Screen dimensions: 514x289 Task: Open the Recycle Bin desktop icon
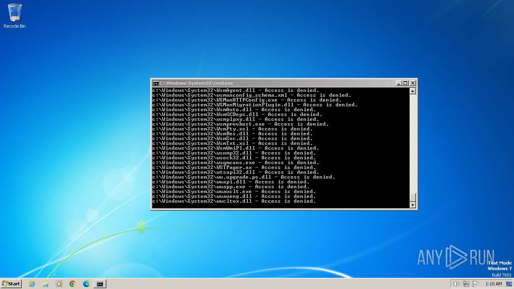pos(14,16)
